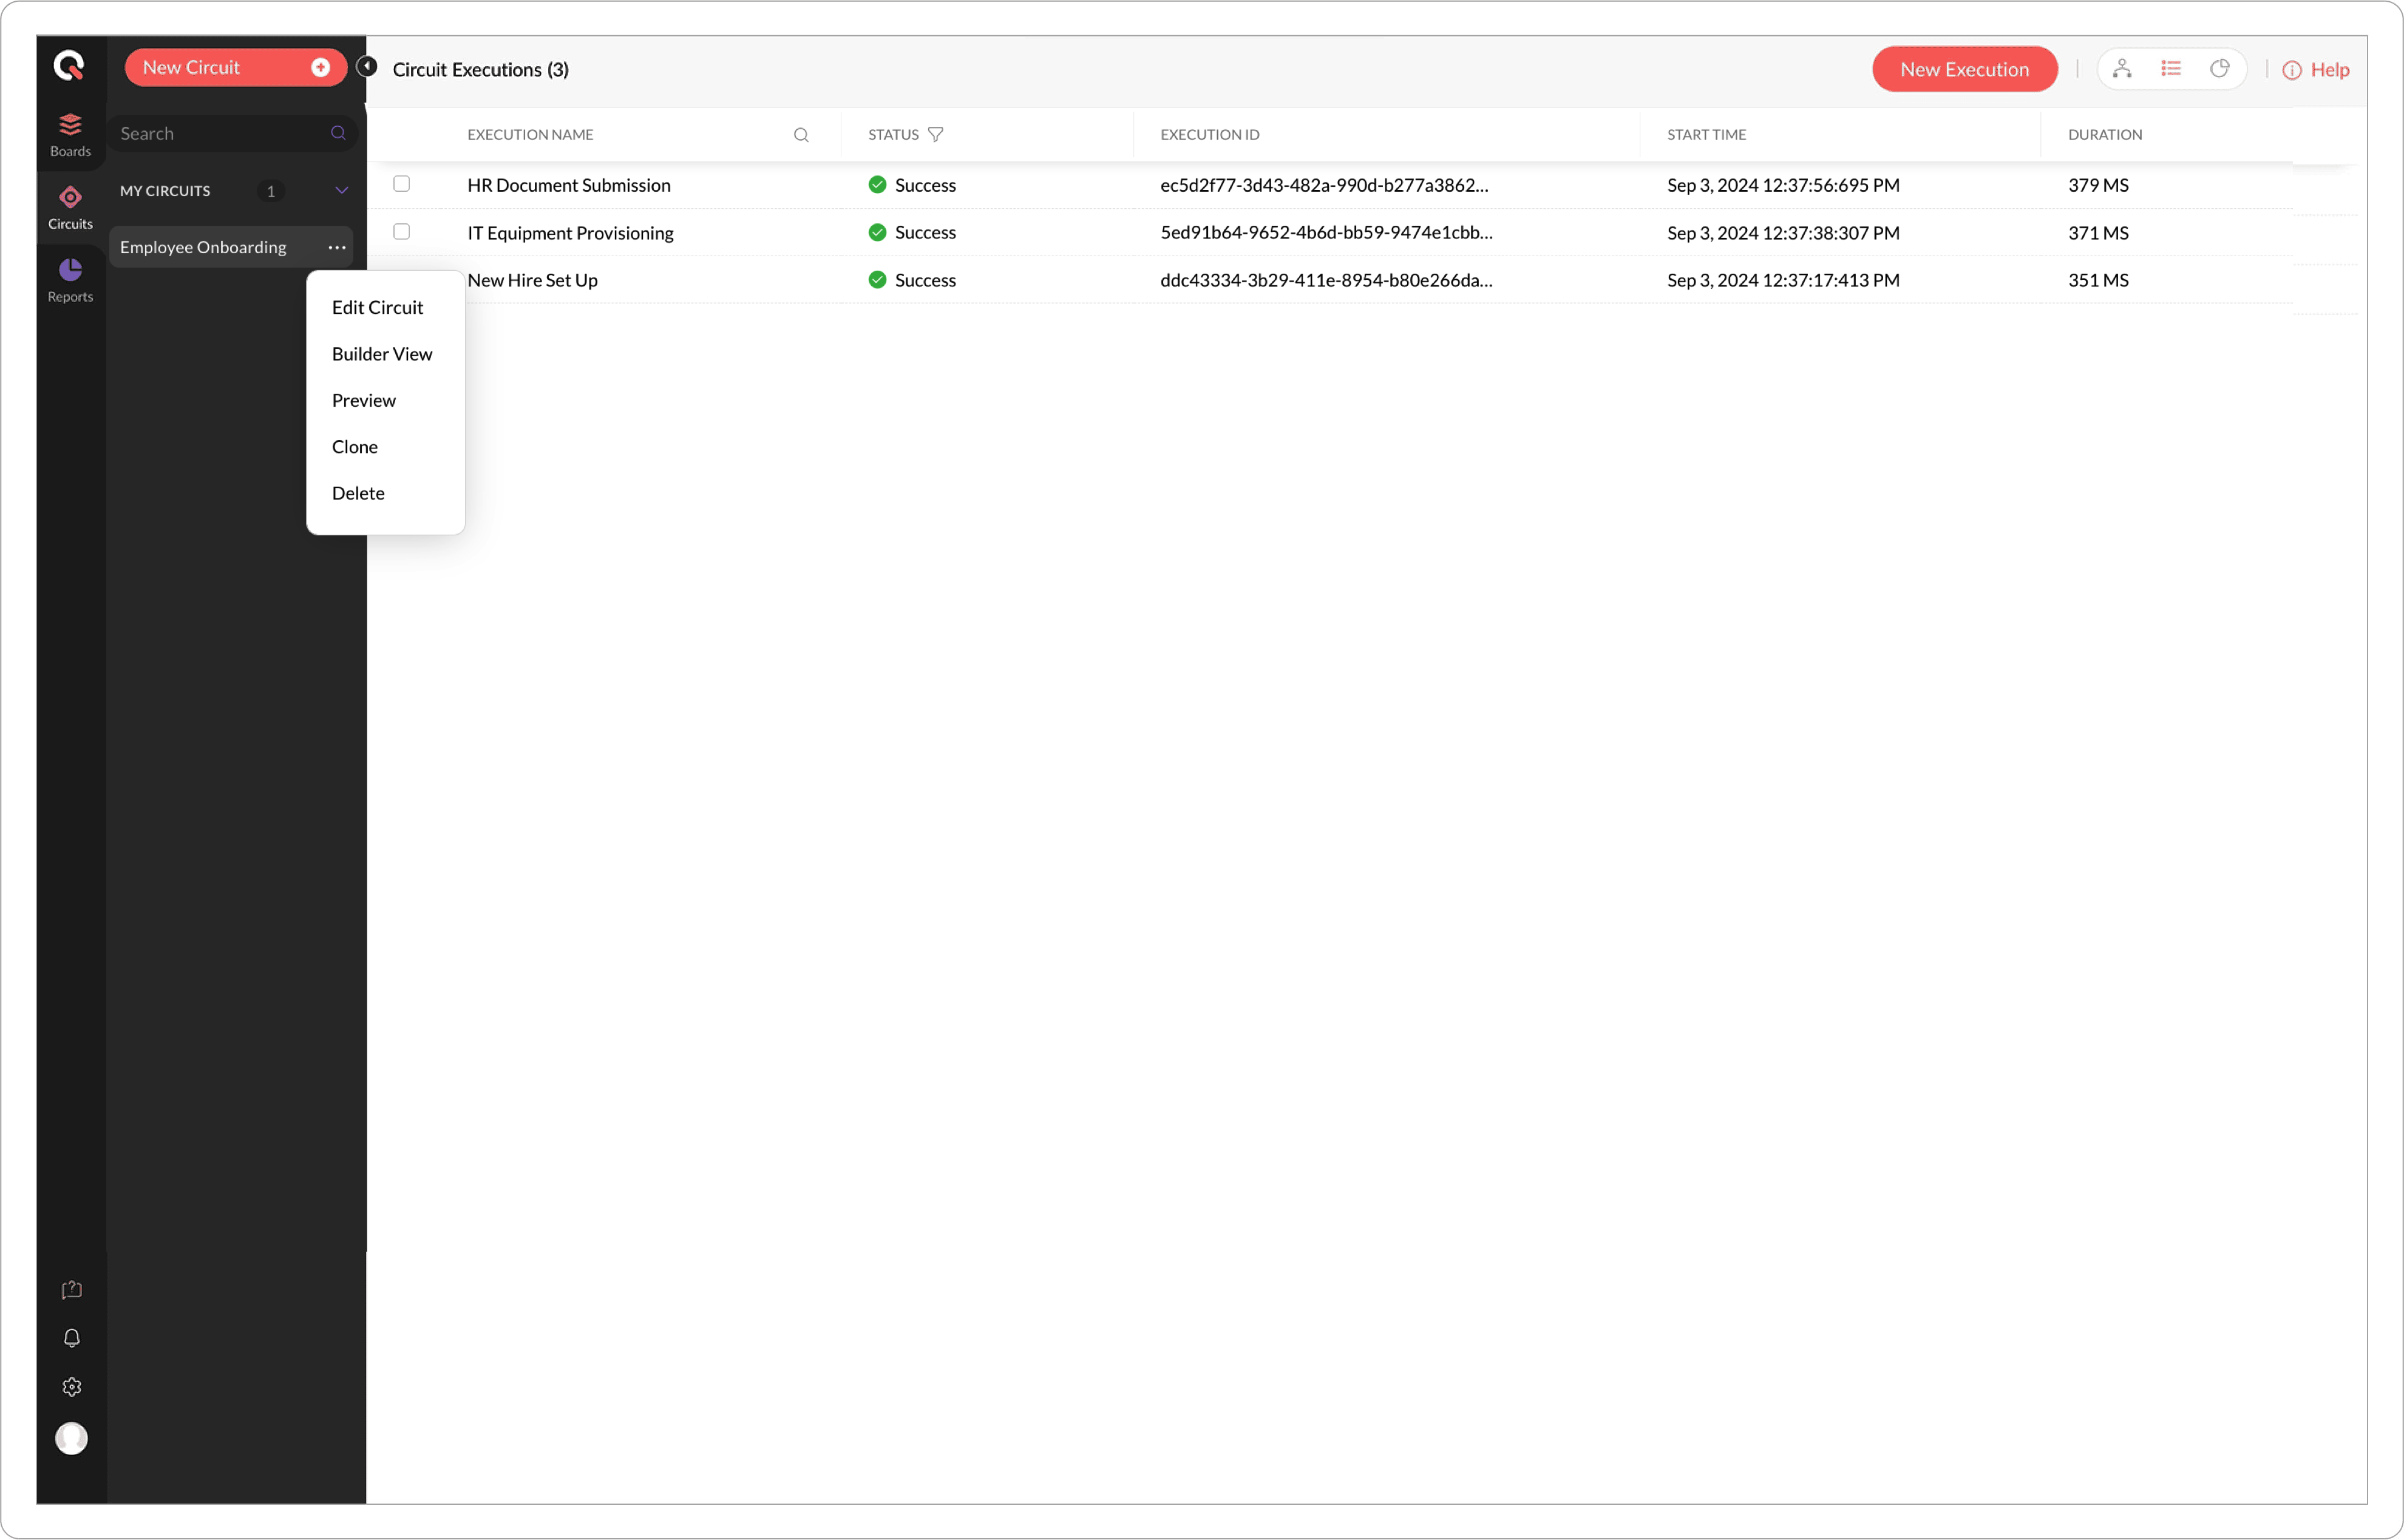Viewport: 2404px width, 1540px height.
Task: Click the notifications bell icon
Action: coord(71,1338)
